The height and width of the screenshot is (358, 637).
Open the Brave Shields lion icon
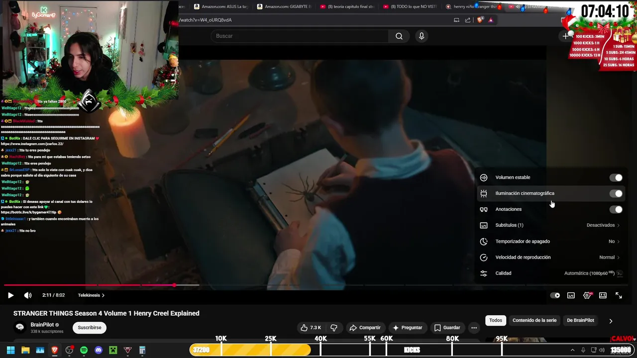click(480, 20)
